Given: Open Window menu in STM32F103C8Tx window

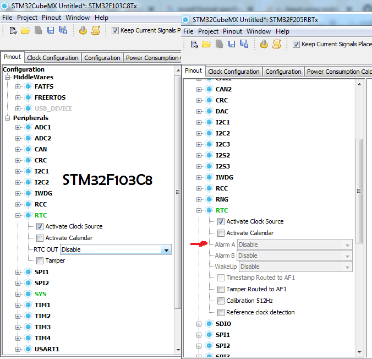Looking at the screenshot, I should click(x=78, y=18).
